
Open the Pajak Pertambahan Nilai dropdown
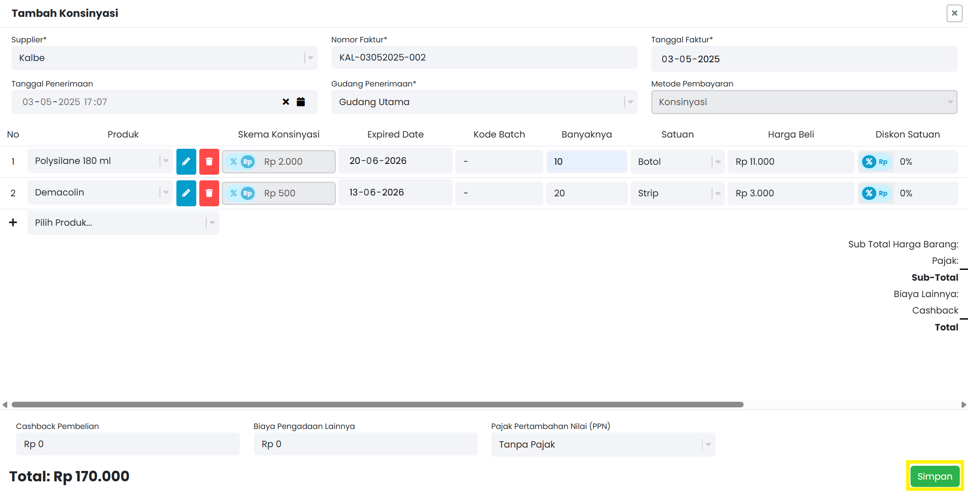(603, 445)
